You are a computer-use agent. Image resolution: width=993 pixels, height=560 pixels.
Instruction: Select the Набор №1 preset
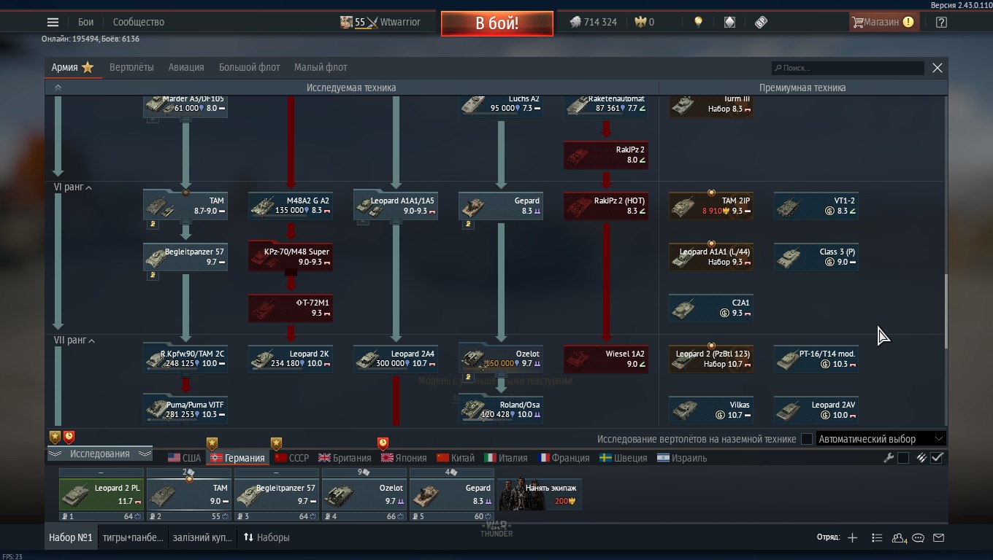coord(71,537)
